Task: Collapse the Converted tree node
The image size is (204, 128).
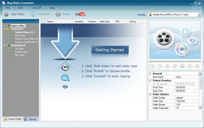Action: (x=5, y=29)
